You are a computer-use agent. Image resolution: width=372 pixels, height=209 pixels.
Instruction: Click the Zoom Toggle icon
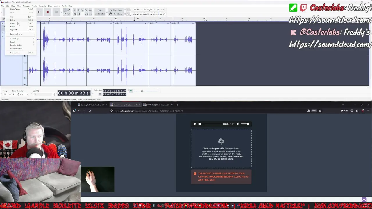(x=90, y=10)
